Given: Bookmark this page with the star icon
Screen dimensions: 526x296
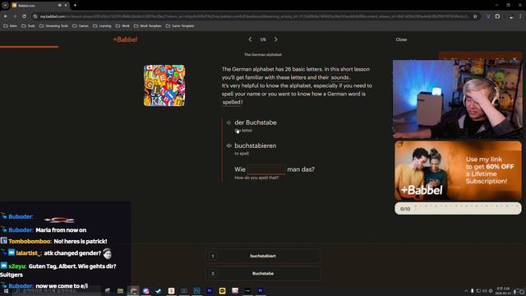Looking at the screenshot, I should pos(475,16).
